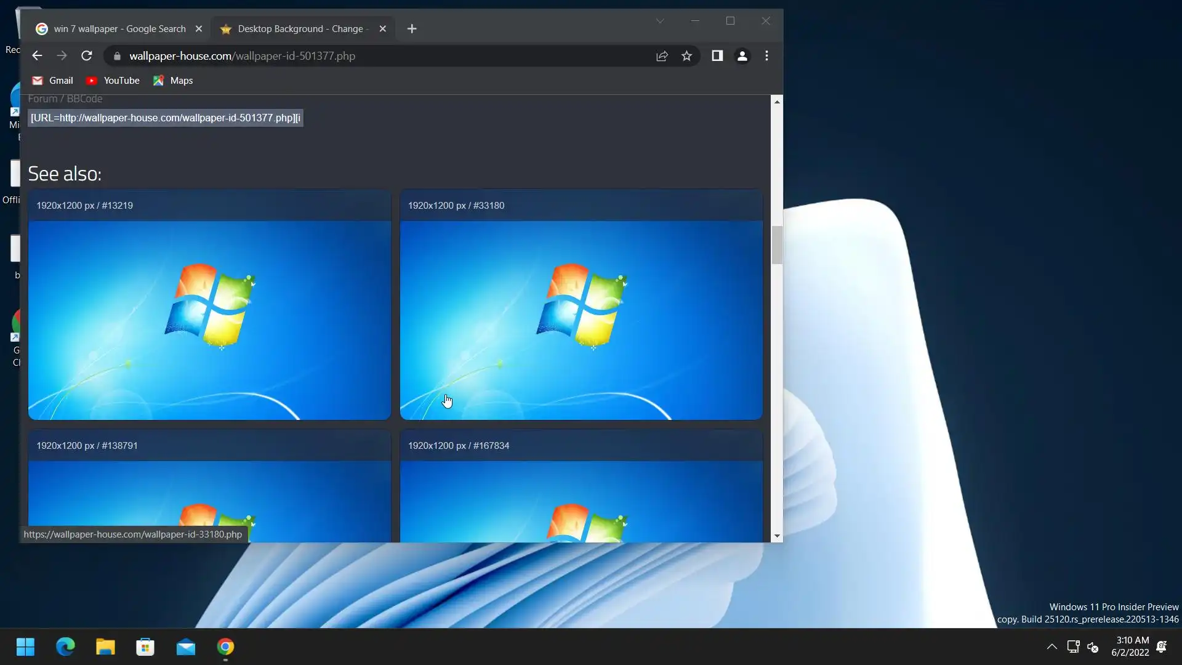Open the YouTube bookmark

[x=113, y=81]
